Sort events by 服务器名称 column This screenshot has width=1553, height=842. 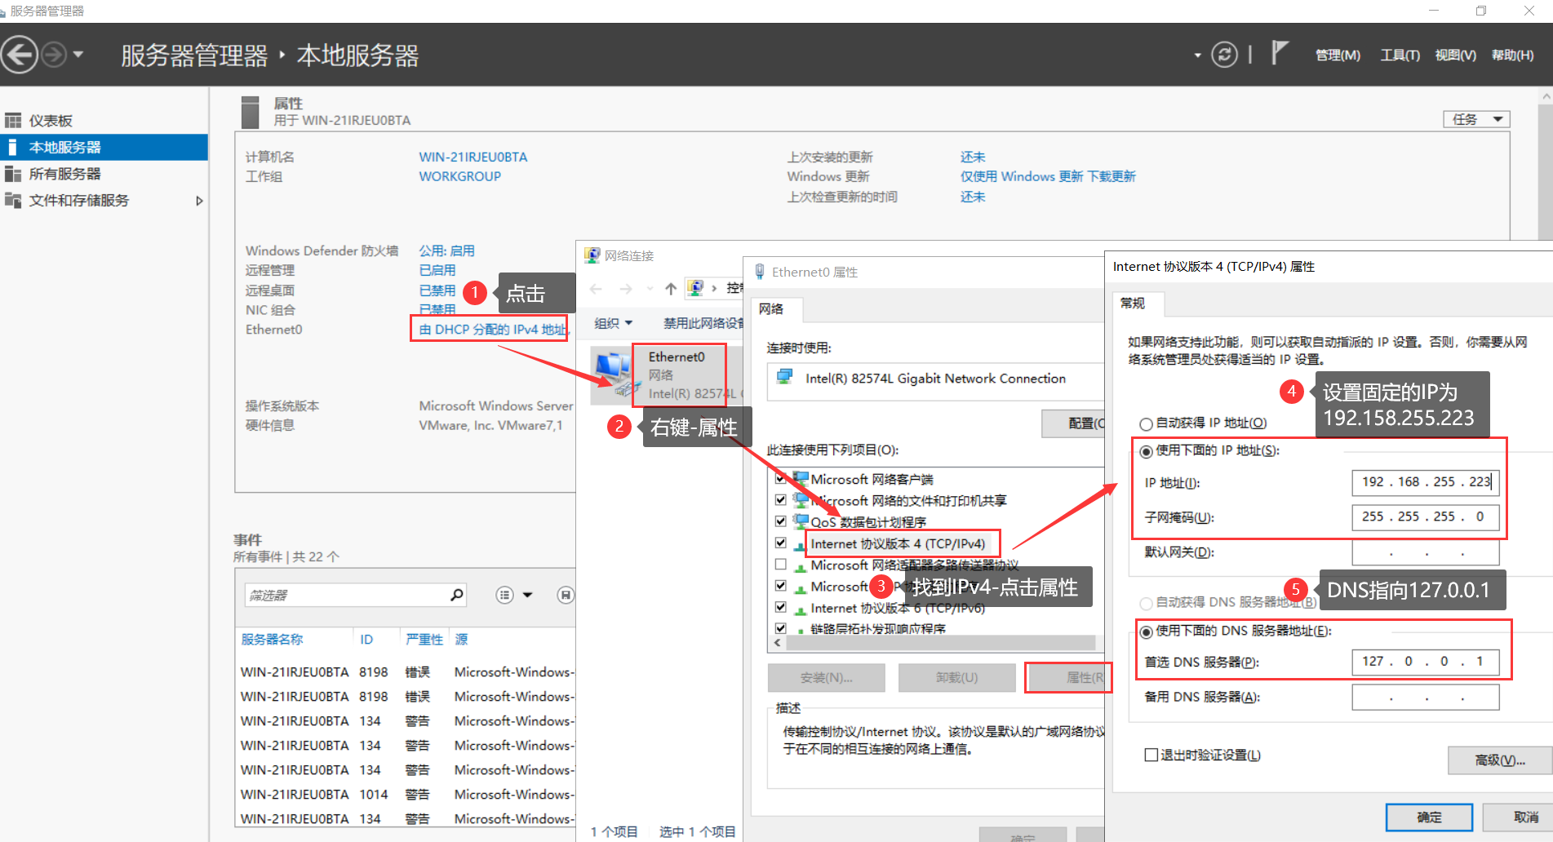[x=272, y=639]
